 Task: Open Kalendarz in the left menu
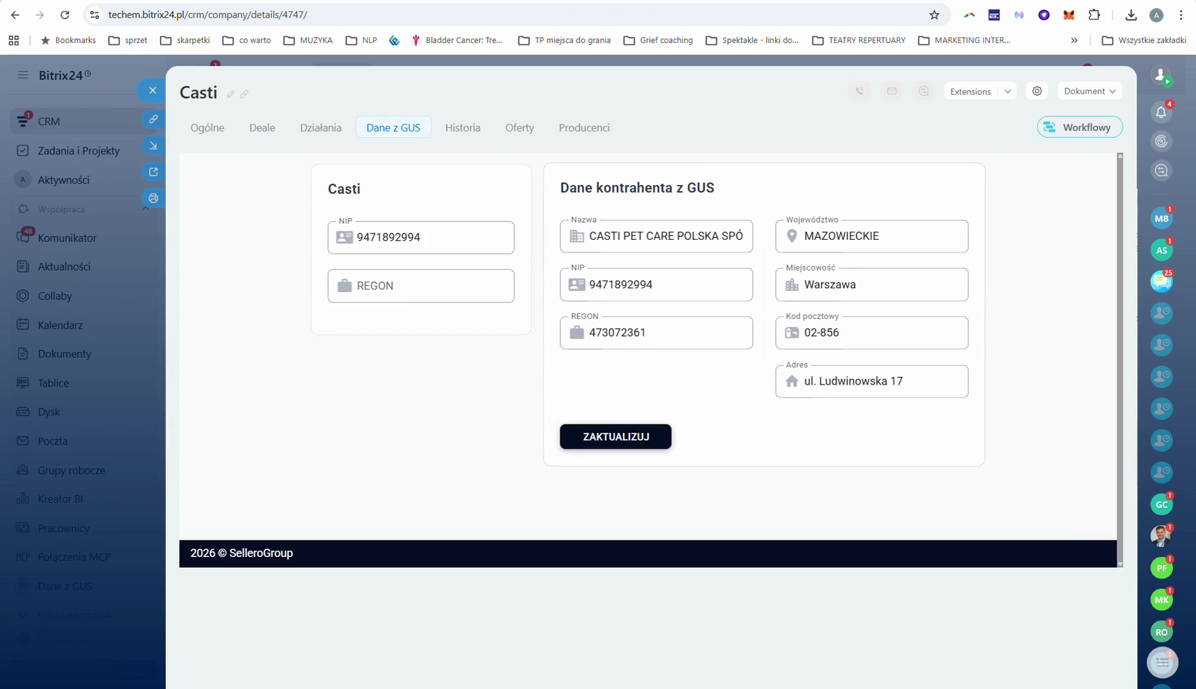tap(60, 325)
